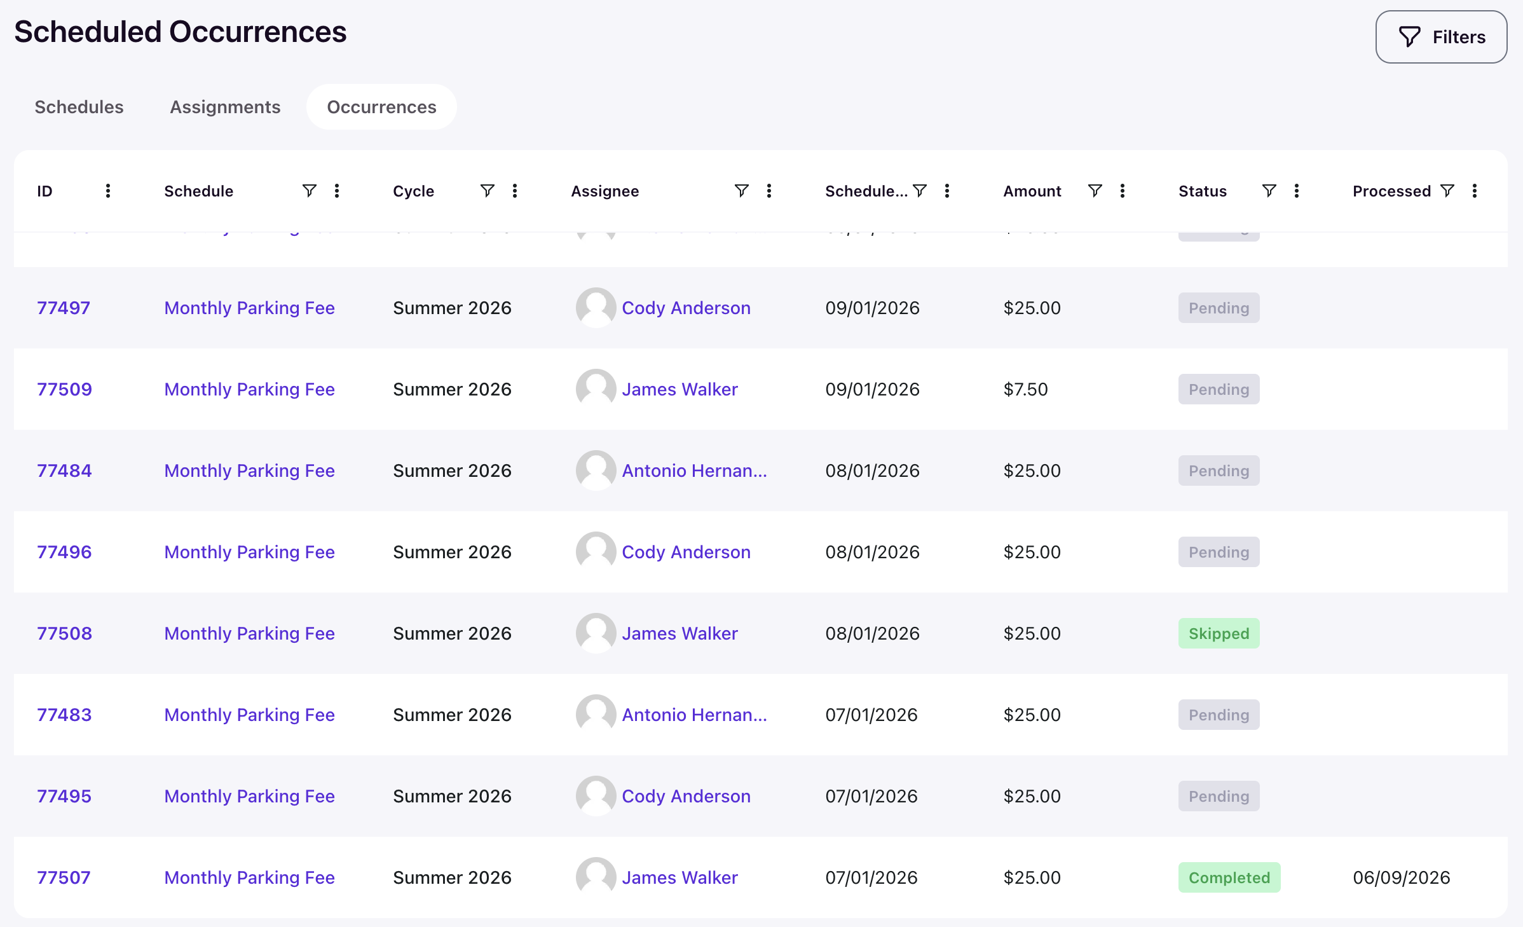Viewport: 1523px width, 927px height.
Task: Filter the Cycle column
Action: click(x=487, y=191)
